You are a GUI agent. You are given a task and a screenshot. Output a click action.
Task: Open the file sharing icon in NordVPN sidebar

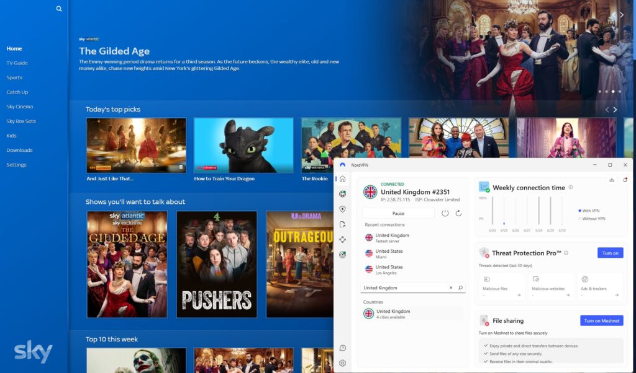click(x=342, y=224)
